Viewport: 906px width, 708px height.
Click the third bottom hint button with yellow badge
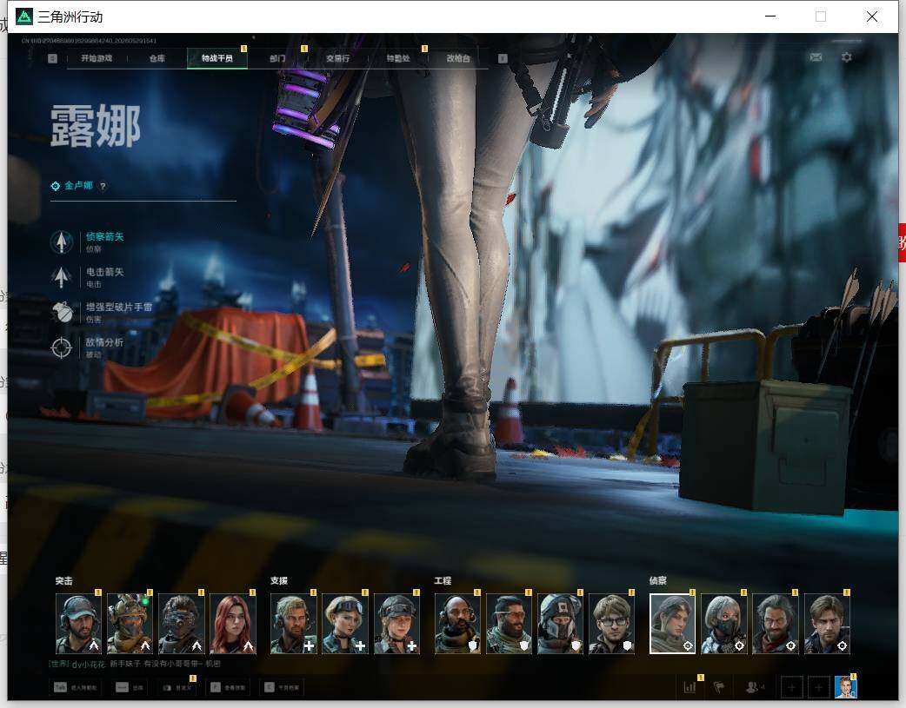coord(177,687)
